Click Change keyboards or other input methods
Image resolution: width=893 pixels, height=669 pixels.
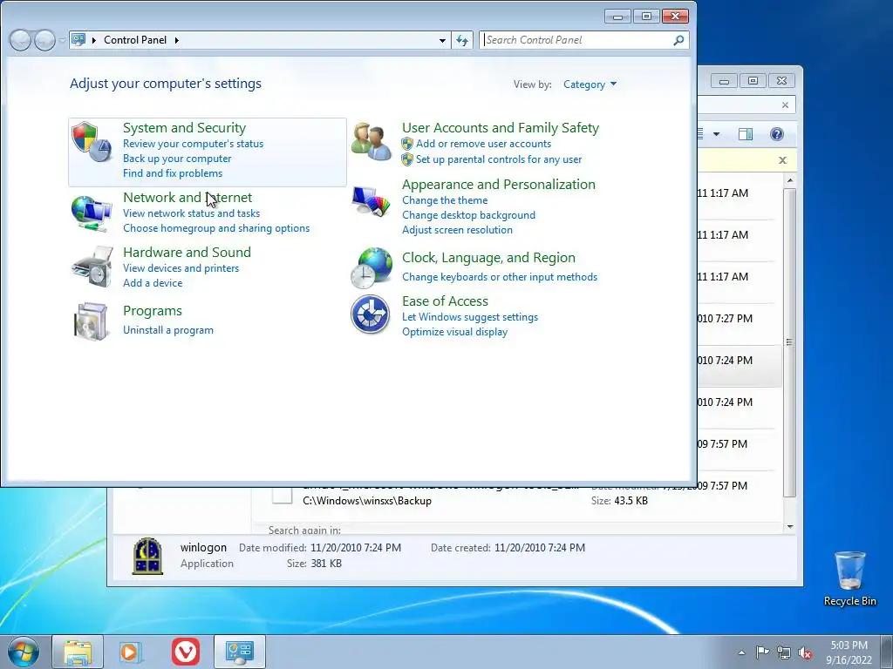[x=500, y=277]
